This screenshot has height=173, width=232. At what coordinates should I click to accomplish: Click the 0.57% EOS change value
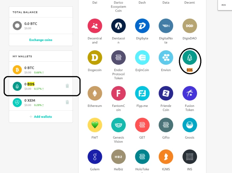(x=39, y=89)
